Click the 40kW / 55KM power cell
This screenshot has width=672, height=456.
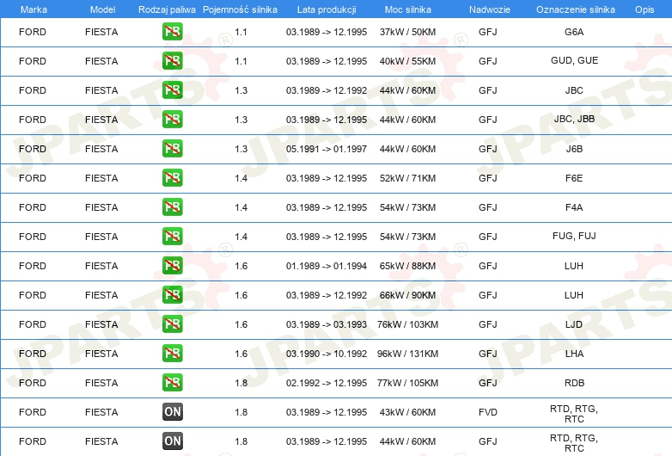click(407, 61)
